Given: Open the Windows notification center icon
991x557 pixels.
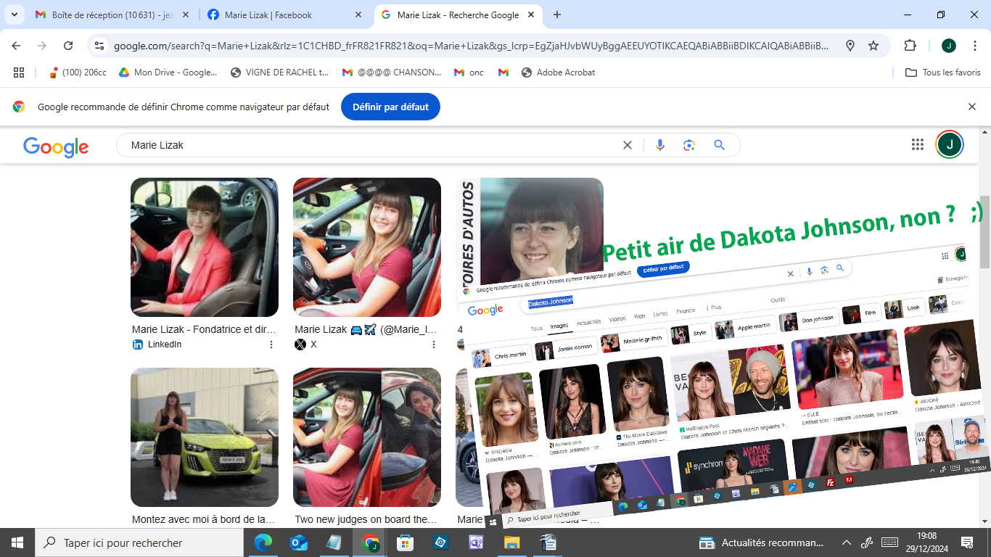Looking at the screenshot, I should [x=967, y=542].
